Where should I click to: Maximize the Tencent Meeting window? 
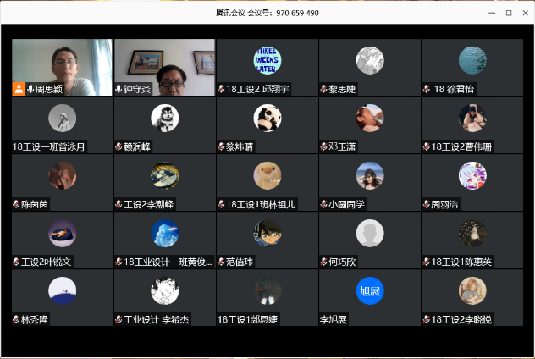point(509,13)
